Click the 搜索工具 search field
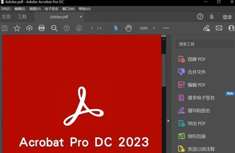Image resolution: width=235 pixels, height=153 pixels. coord(205,44)
